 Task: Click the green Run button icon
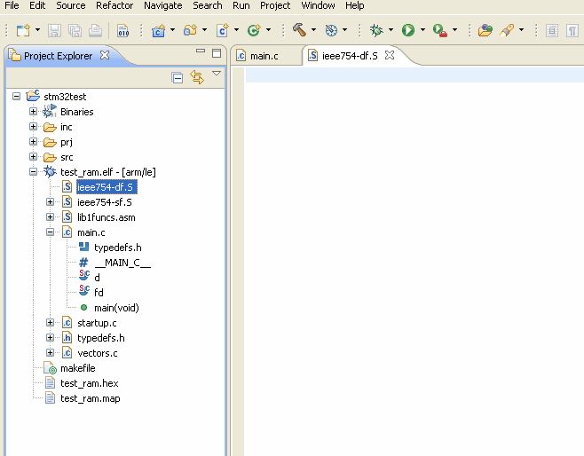(408, 30)
